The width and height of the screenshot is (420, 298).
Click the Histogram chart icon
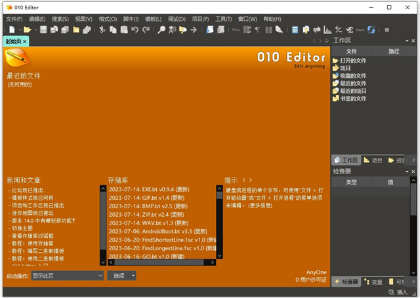tap(327, 29)
